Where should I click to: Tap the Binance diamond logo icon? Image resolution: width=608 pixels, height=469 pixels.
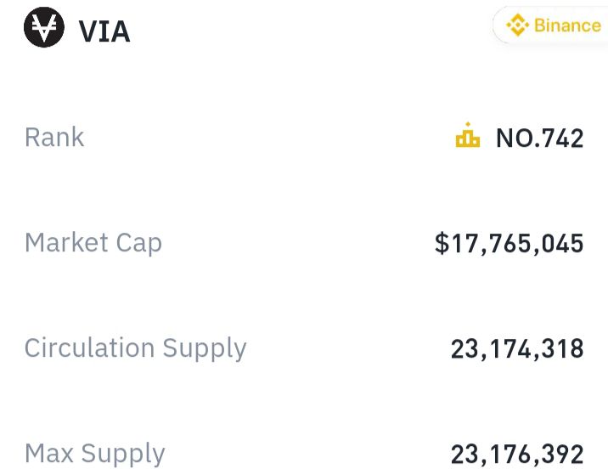coord(518,25)
